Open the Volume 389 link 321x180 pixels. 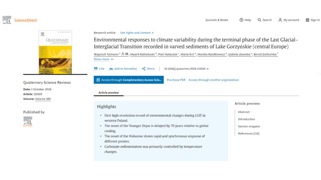pyautogui.click(x=43, y=99)
